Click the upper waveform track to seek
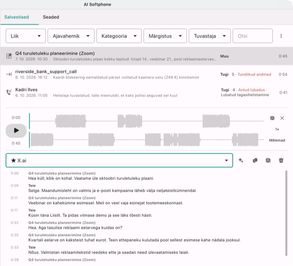 pyautogui.click(x=147, y=121)
